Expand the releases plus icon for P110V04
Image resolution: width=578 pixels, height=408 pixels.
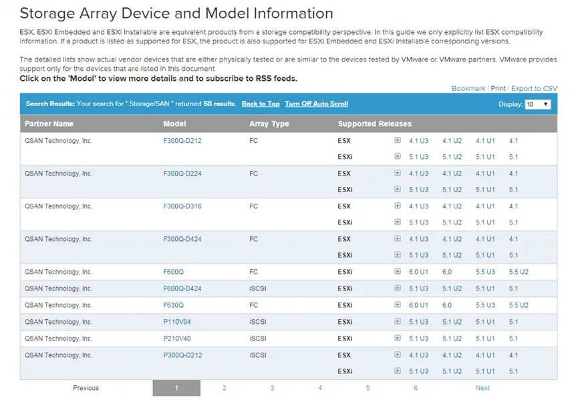point(398,321)
